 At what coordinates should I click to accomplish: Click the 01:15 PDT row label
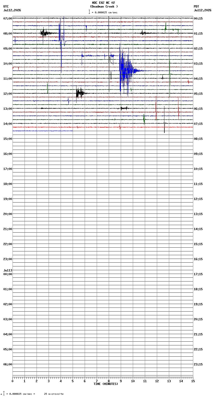click(198, 34)
